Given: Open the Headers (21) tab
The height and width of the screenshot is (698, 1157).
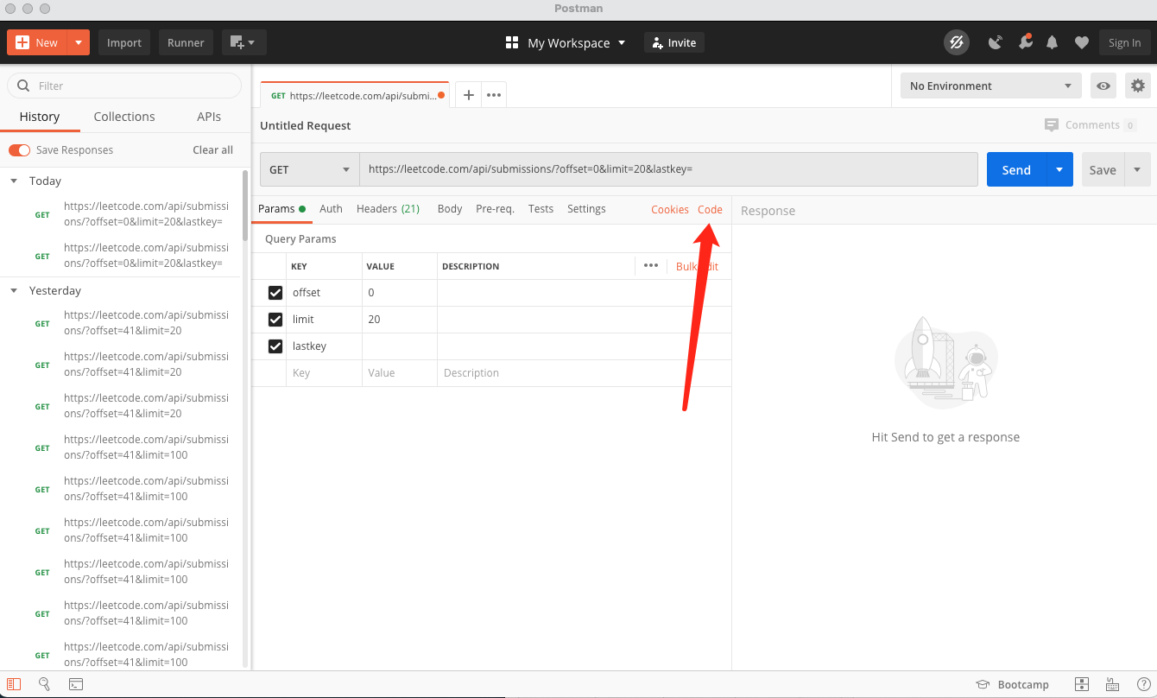Looking at the screenshot, I should (388, 209).
